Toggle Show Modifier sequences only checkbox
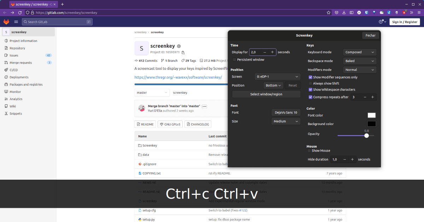Screen dimensions: 424x222 (310, 77)
